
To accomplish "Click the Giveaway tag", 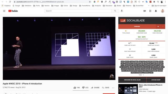I will coord(146,73).
